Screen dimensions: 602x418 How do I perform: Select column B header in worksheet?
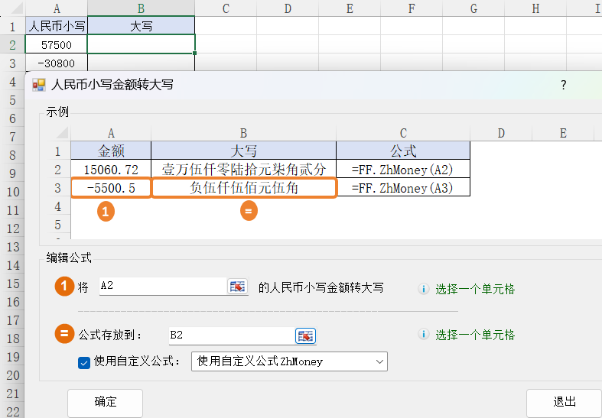141,8
